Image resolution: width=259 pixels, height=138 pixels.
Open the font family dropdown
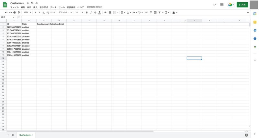point(65,13)
